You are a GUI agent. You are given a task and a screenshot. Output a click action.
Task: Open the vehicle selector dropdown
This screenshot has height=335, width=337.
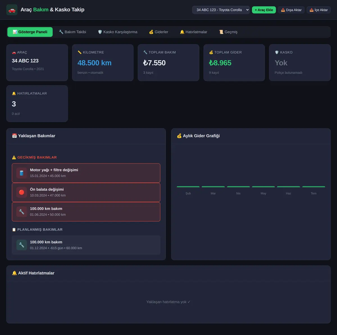pyautogui.click(x=221, y=10)
